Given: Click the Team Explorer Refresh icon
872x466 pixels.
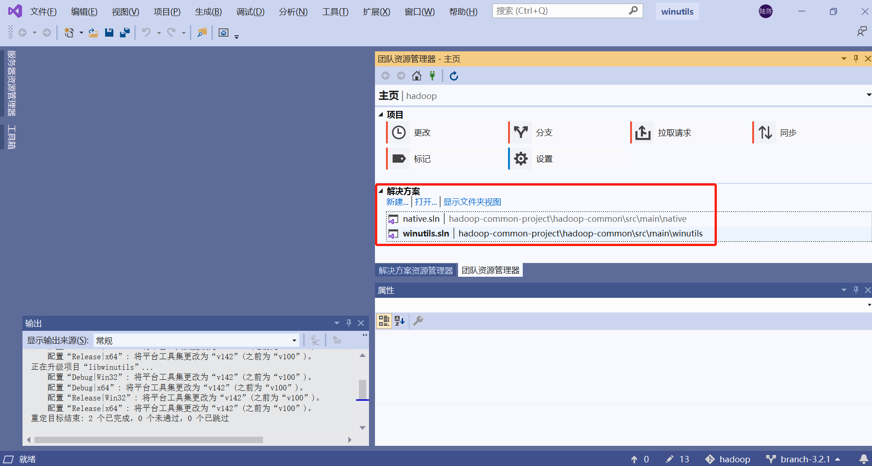Looking at the screenshot, I should (454, 76).
